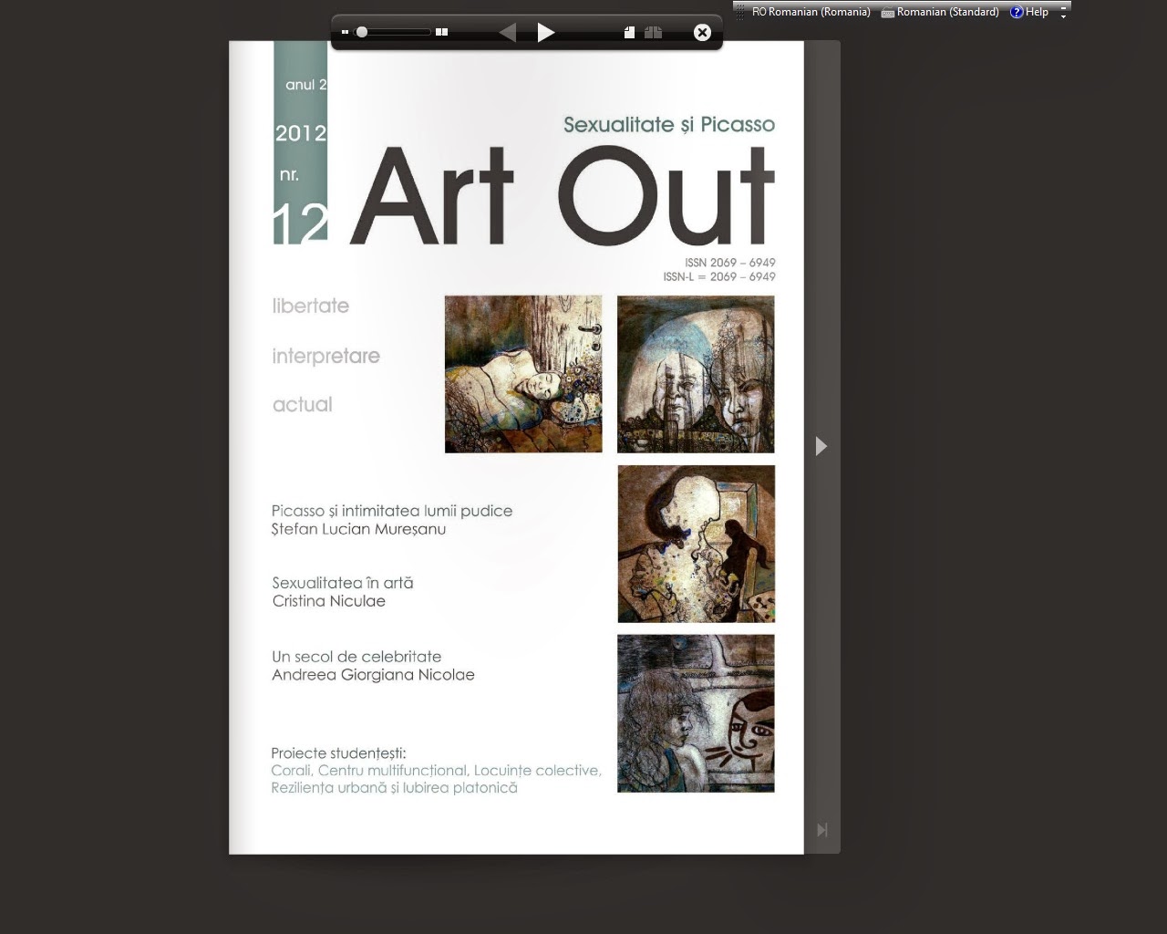The width and height of the screenshot is (1167, 934).
Task: Click author name 'Cristina Niculae'
Action: click(x=329, y=601)
